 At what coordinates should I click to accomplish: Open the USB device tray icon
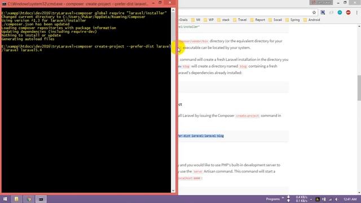[x=324, y=199]
